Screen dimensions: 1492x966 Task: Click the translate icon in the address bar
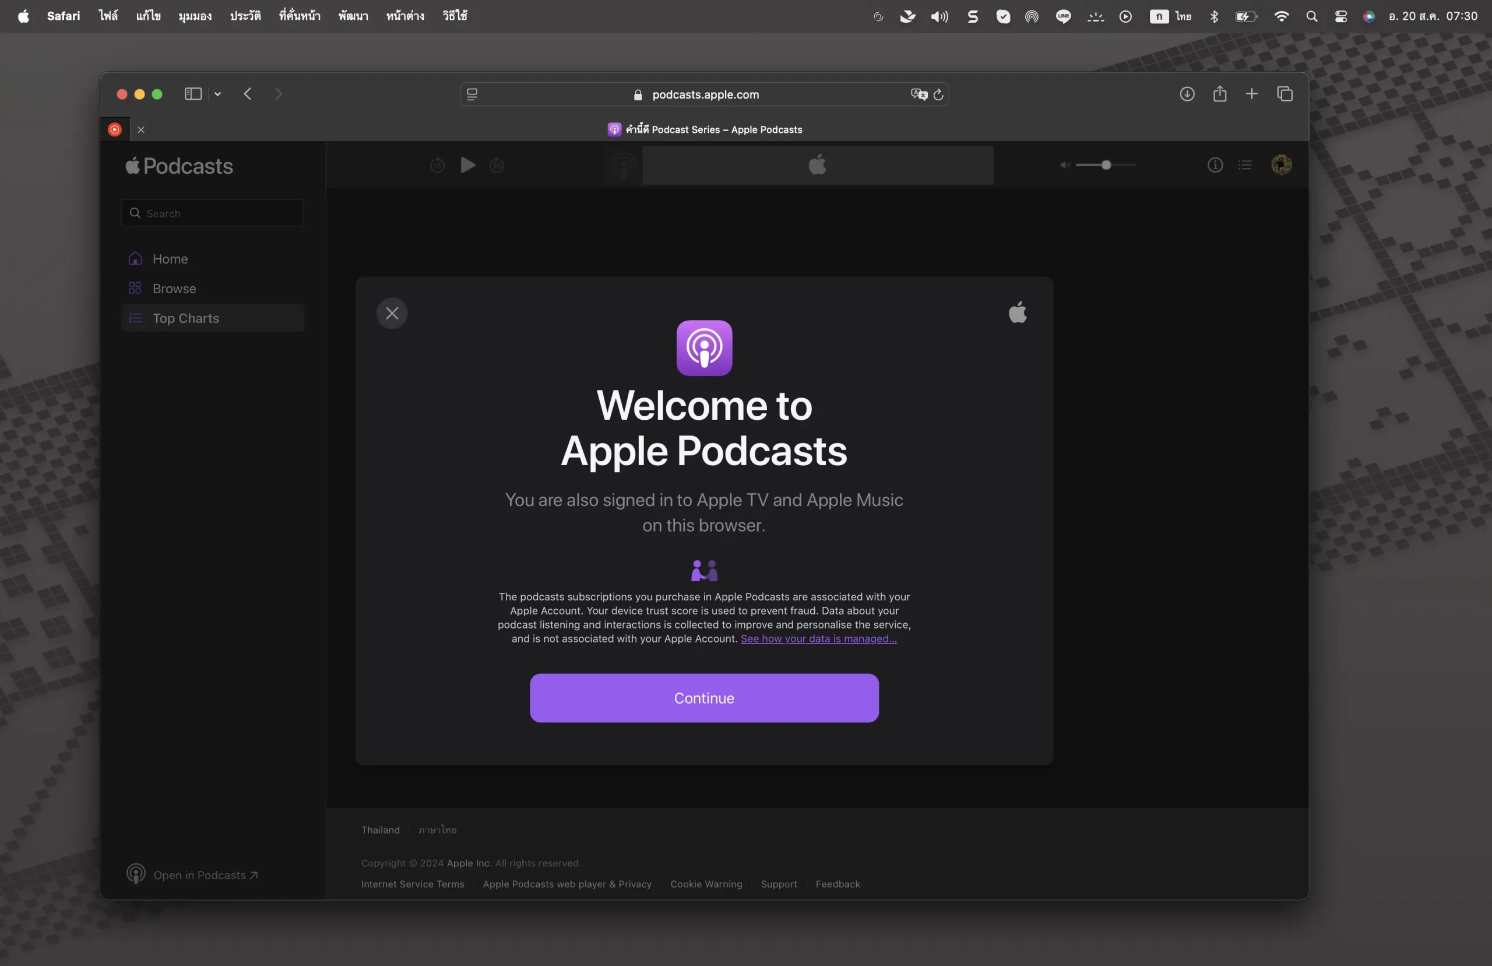tap(919, 94)
